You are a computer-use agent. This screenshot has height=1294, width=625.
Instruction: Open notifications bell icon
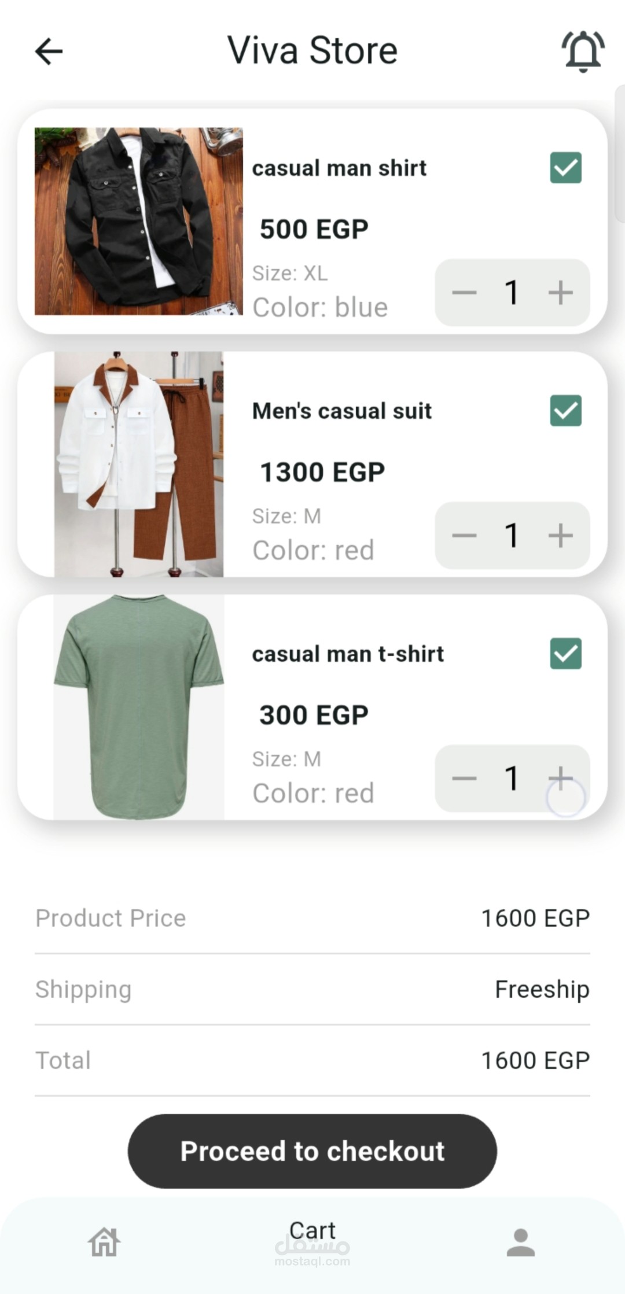pos(583,51)
